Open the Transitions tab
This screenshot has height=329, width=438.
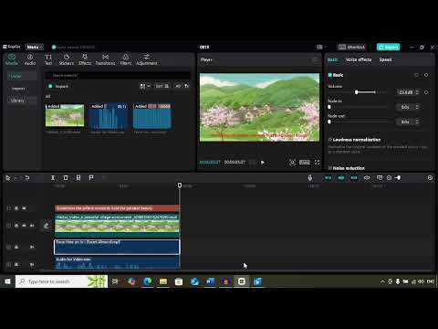coord(105,59)
